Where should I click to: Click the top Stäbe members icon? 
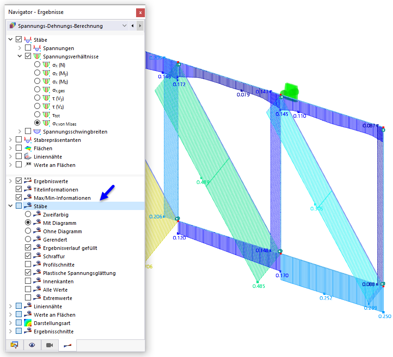(28, 39)
